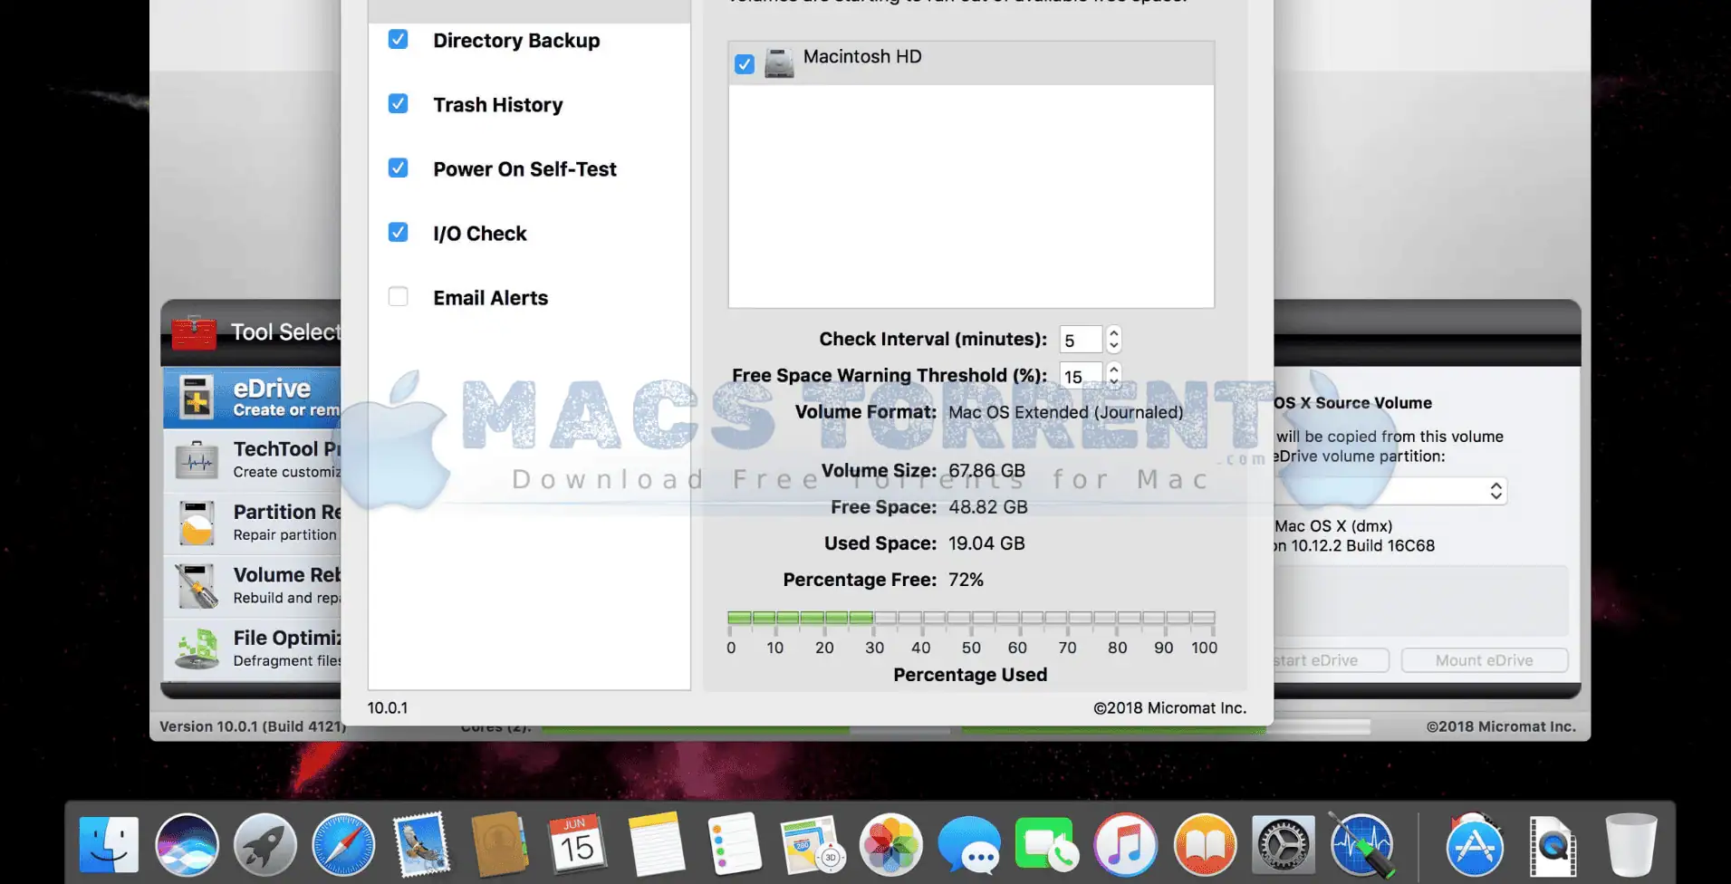
Task: Open the Partition Repair tool icon
Action: 197,523
